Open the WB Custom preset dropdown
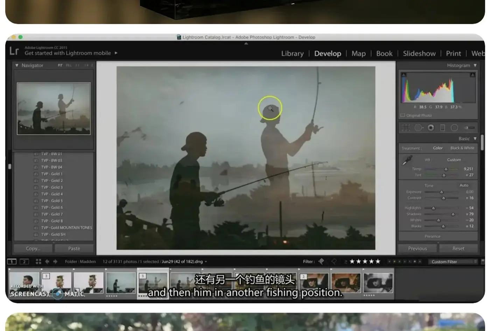 pyautogui.click(x=456, y=160)
